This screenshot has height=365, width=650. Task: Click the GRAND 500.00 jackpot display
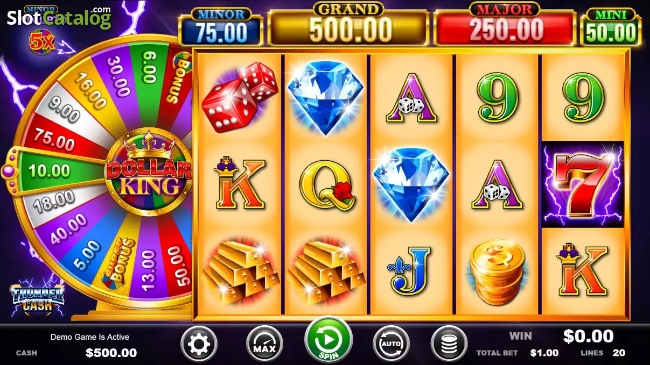[348, 24]
